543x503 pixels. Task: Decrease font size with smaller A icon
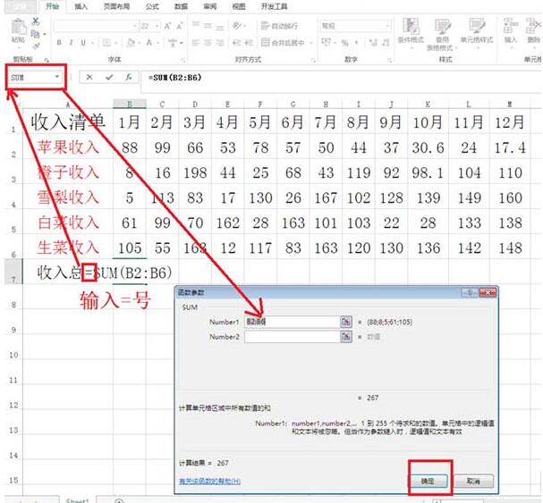pyautogui.click(x=180, y=26)
